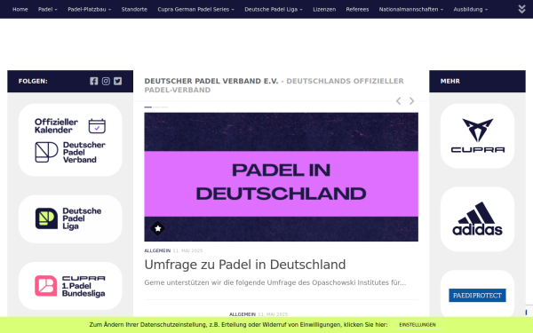Click the Allgemein category above the headline

pos(157,250)
